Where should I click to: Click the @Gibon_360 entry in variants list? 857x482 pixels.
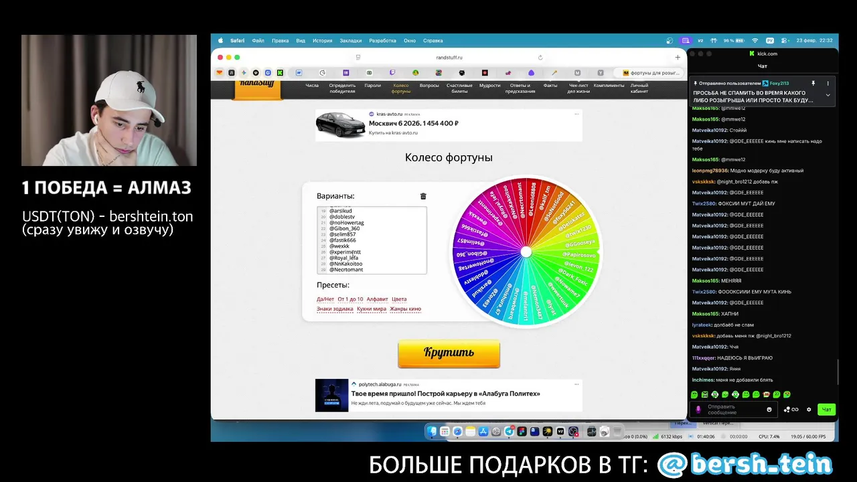click(344, 228)
